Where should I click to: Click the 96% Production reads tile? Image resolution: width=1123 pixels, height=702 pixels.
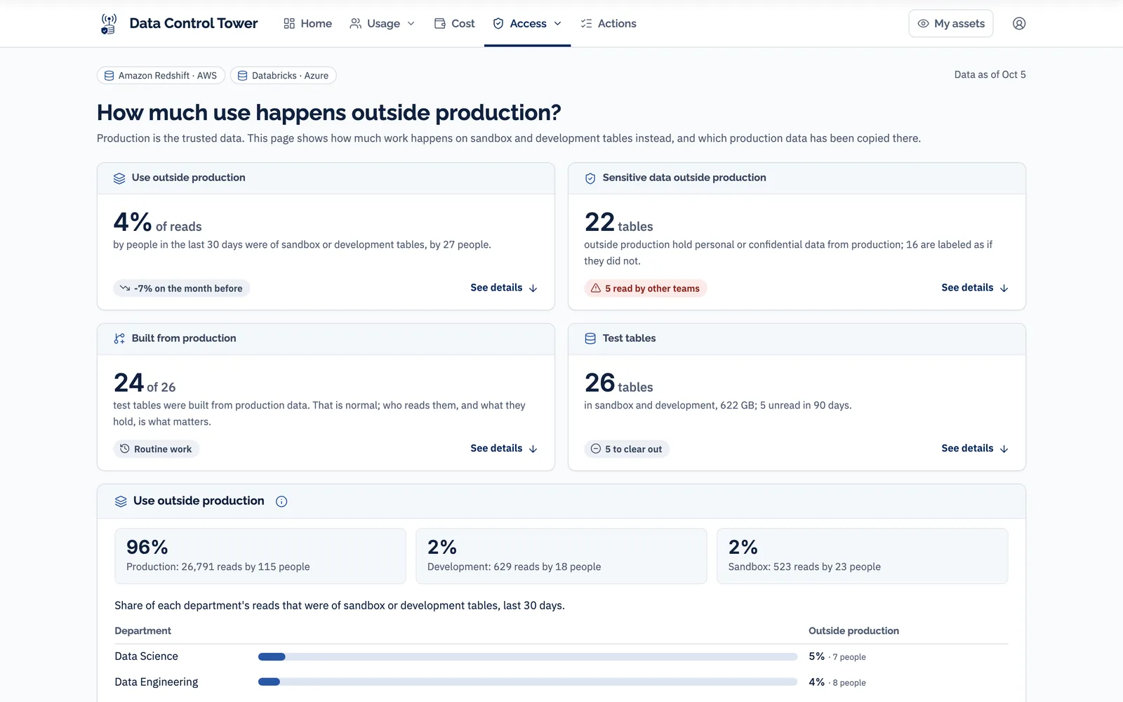(x=260, y=556)
